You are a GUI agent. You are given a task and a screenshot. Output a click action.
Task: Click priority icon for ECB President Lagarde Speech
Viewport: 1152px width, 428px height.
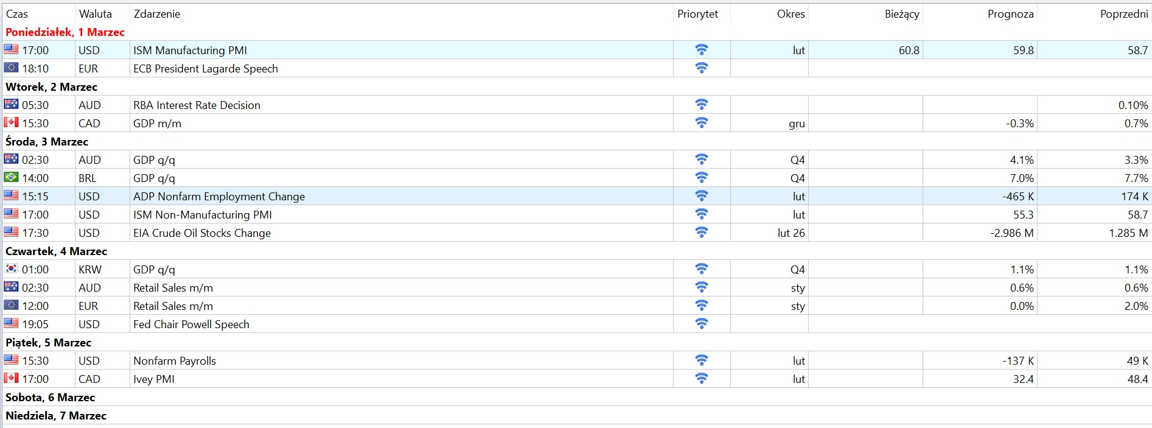click(701, 68)
